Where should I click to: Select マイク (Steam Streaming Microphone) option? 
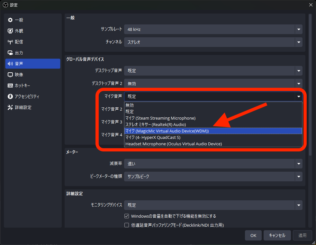pos(213,118)
